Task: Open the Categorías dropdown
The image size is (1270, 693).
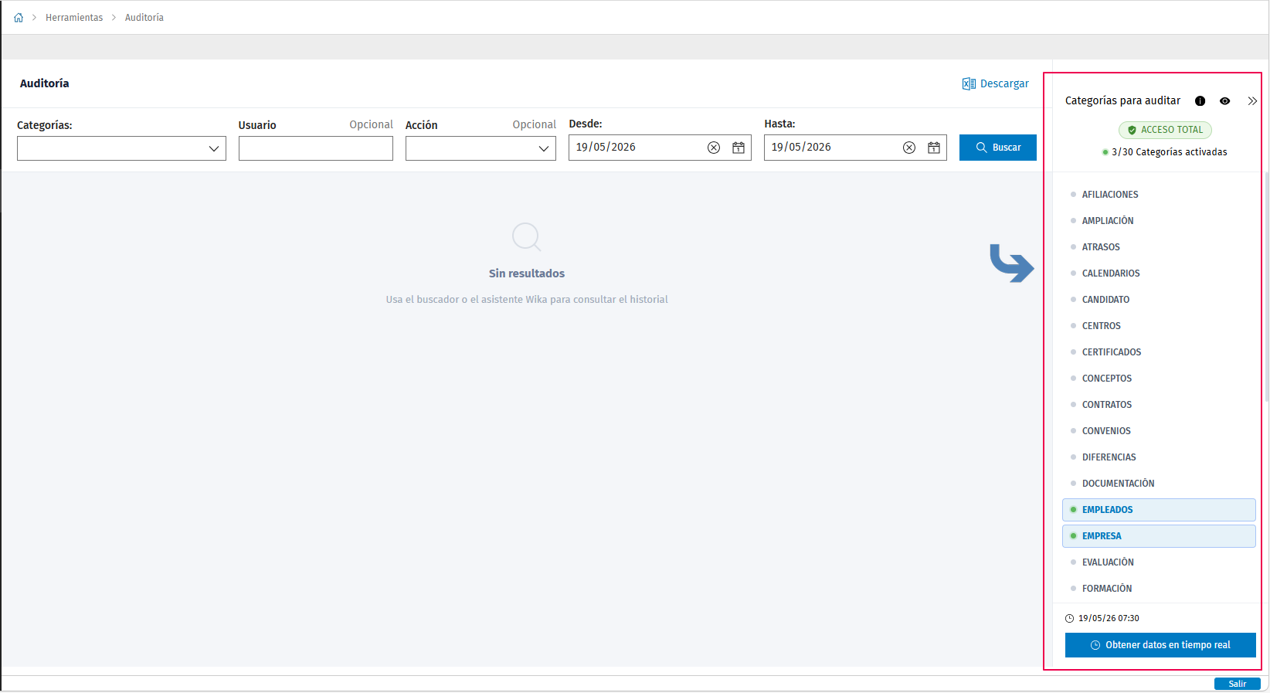Action: click(x=121, y=148)
